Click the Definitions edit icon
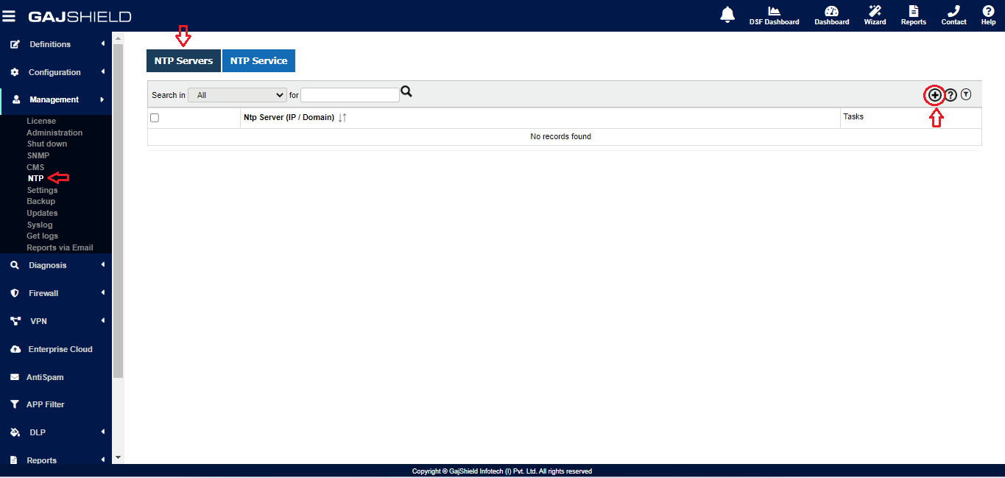Viewport: 1005px width, 478px height. point(15,44)
